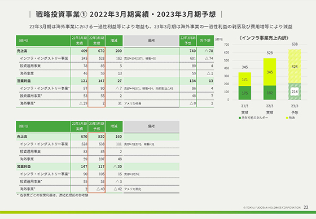Click the 700 value on the chart axis
Screen dimensions: 316x219
(x=227, y=45)
